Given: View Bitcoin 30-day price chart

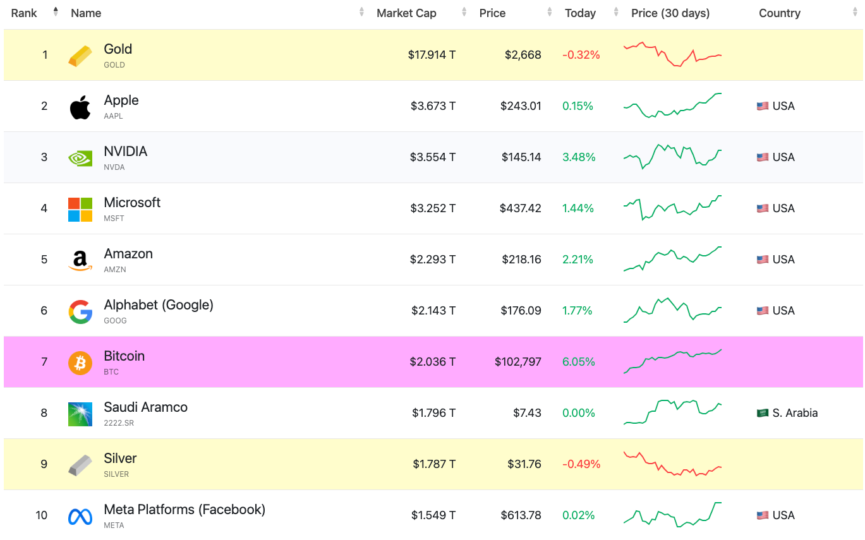Looking at the screenshot, I should (673, 361).
